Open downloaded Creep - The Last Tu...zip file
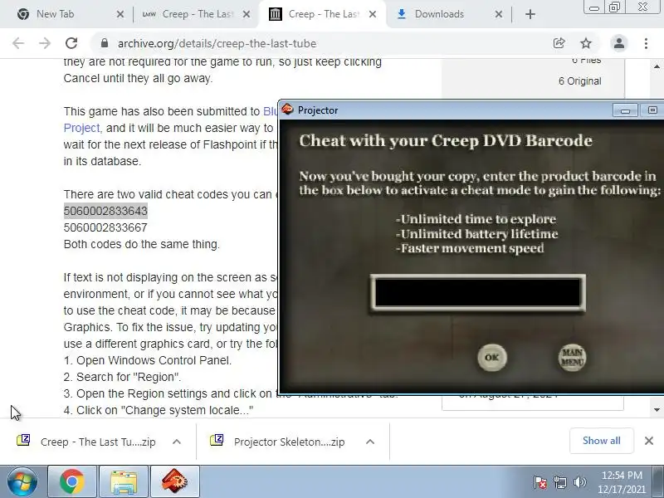 pyautogui.click(x=98, y=442)
